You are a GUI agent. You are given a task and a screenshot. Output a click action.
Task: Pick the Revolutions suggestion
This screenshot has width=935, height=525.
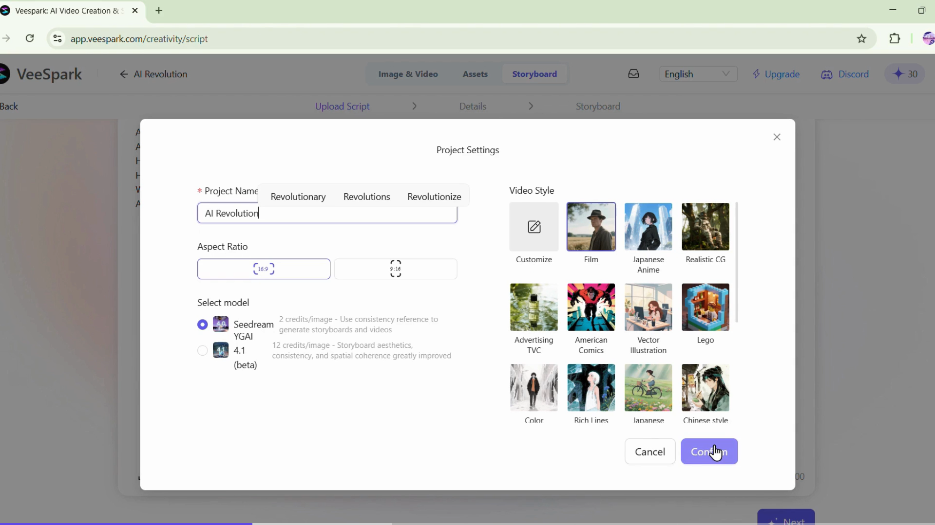click(x=367, y=197)
